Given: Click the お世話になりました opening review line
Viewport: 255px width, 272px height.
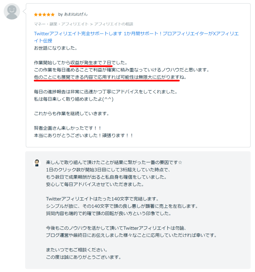Looking at the screenshot, I should point(55,48).
